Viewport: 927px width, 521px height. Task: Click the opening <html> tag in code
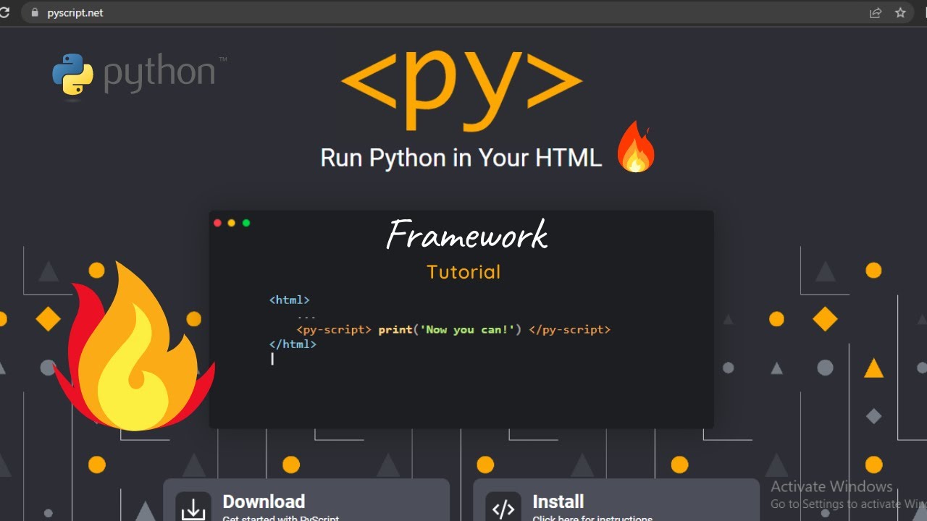pos(290,300)
